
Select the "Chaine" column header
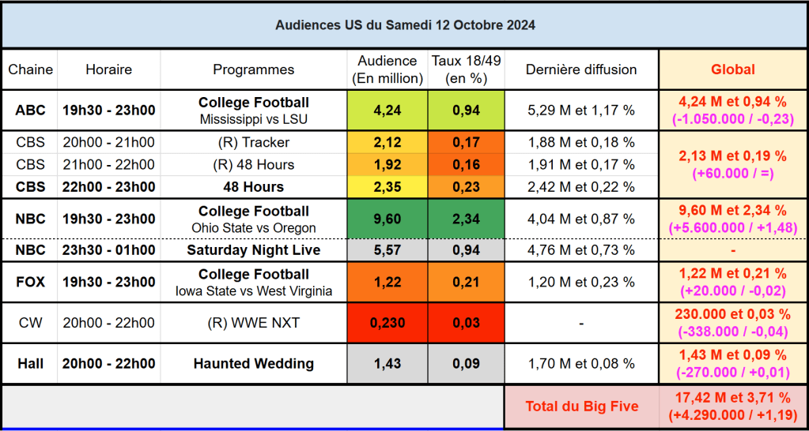pyautogui.click(x=31, y=69)
